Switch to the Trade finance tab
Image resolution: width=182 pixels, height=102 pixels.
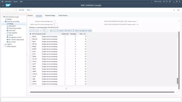pyautogui.click(x=63, y=16)
